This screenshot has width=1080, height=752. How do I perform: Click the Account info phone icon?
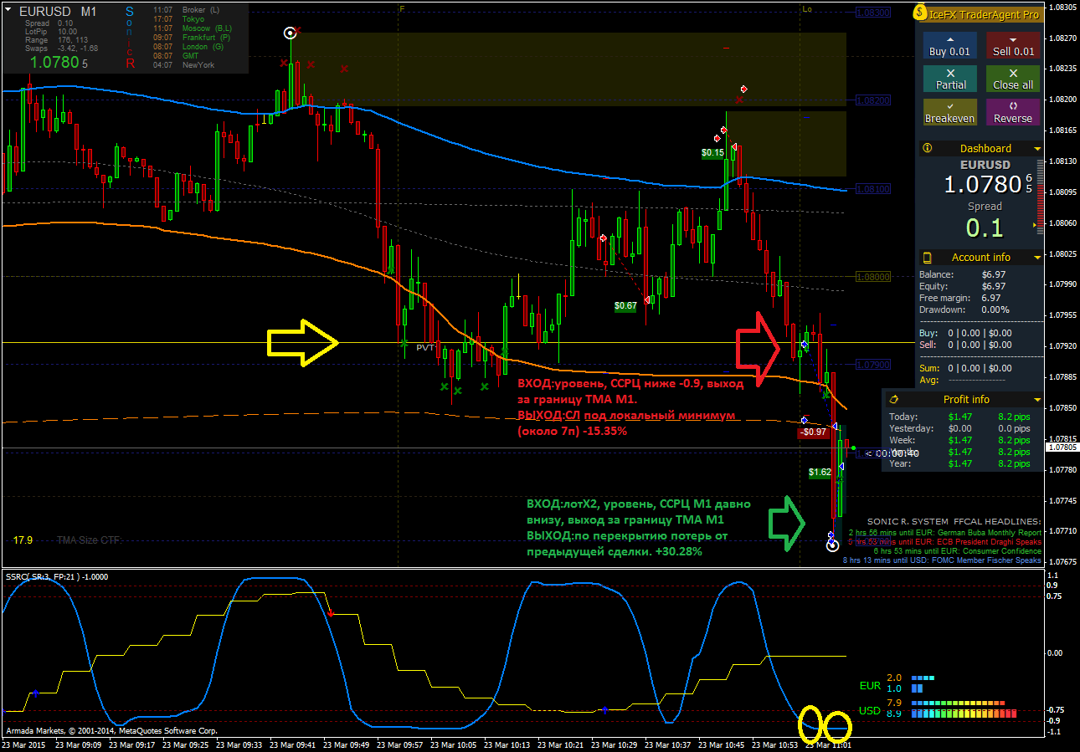click(927, 257)
